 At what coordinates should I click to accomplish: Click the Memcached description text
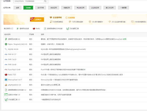point(59,80)
